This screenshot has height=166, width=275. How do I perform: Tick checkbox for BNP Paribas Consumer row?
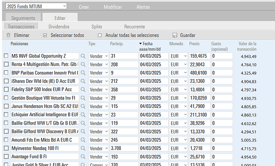(6, 72)
